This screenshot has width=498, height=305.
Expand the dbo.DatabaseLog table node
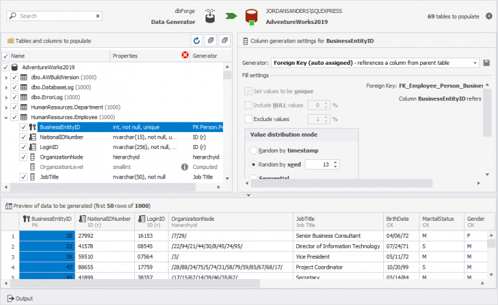click(x=6, y=87)
